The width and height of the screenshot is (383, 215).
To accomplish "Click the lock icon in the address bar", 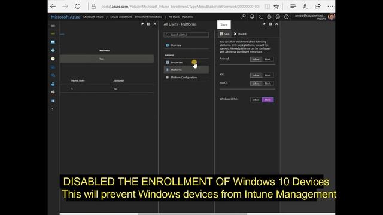I will coord(93,7).
